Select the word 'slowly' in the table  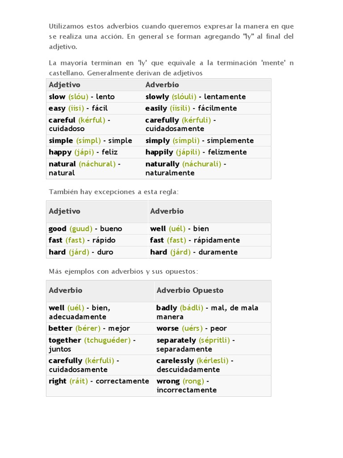pos(157,97)
